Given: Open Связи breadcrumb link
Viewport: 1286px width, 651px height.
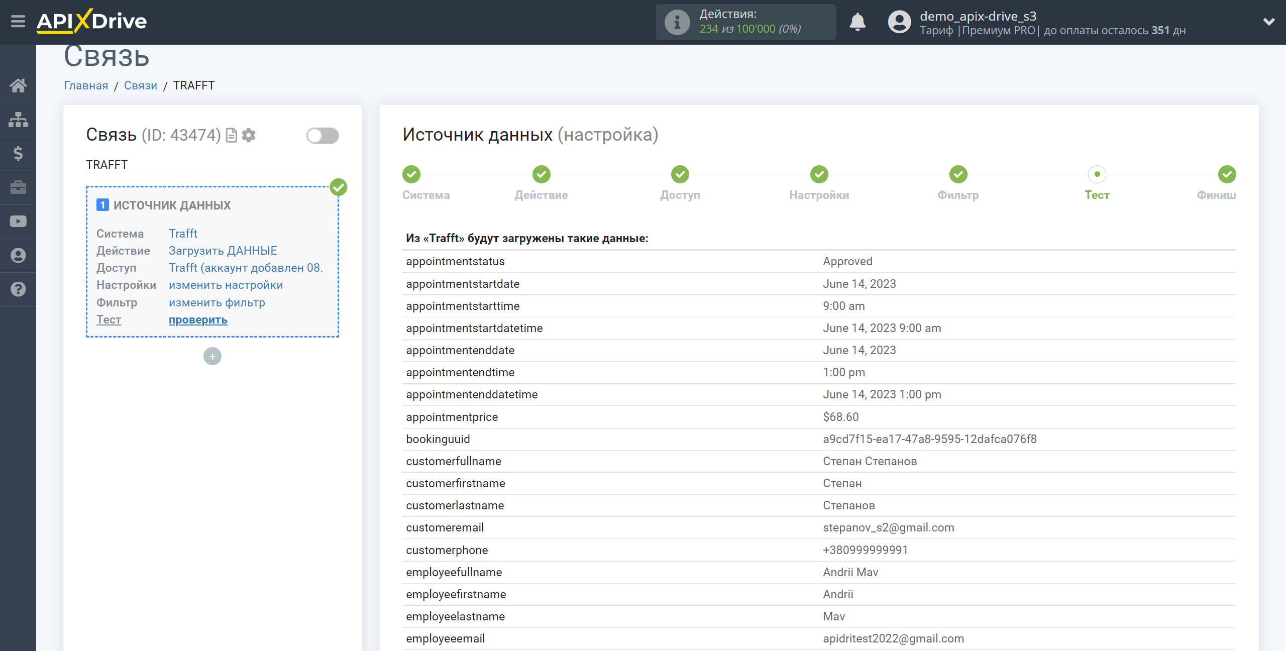Looking at the screenshot, I should click(141, 85).
